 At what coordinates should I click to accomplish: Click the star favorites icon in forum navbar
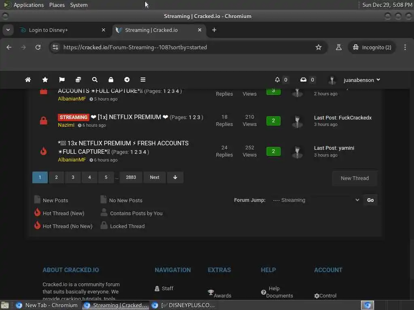pyautogui.click(x=45, y=80)
